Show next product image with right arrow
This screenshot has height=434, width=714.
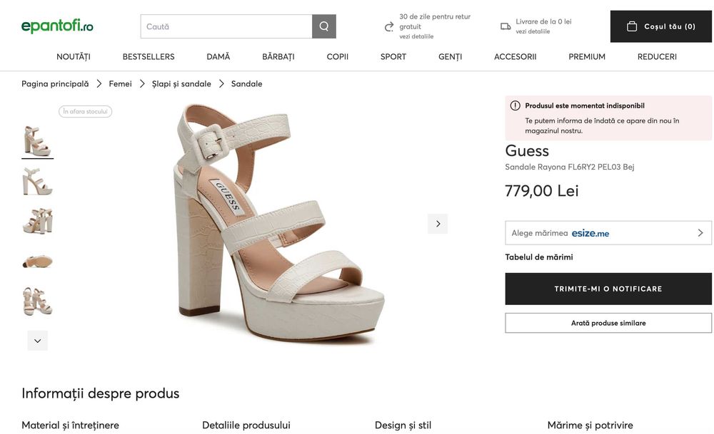438,224
